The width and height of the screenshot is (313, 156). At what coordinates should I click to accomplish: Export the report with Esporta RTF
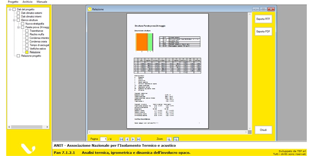point(263,19)
